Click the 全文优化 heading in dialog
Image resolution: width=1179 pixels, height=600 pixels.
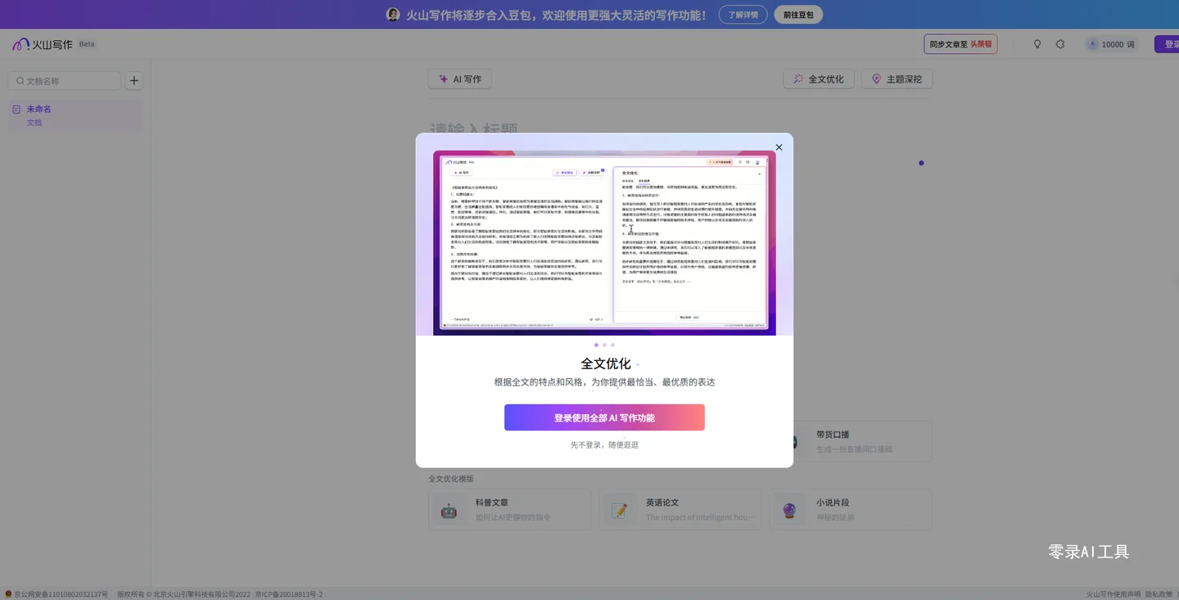coord(606,363)
